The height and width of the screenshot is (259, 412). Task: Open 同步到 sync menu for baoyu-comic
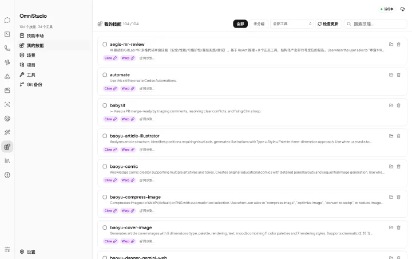(147, 180)
